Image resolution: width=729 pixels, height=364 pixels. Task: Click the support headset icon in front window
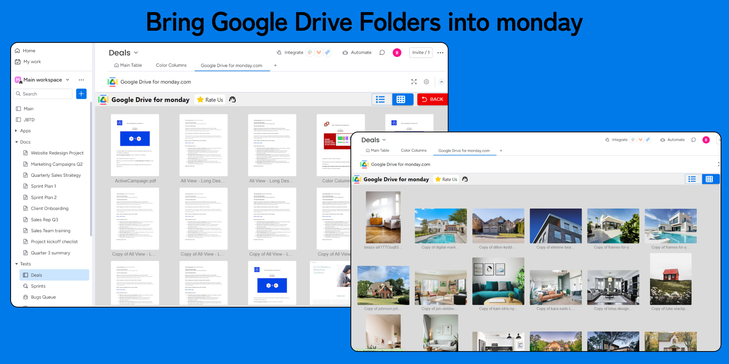[465, 179]
